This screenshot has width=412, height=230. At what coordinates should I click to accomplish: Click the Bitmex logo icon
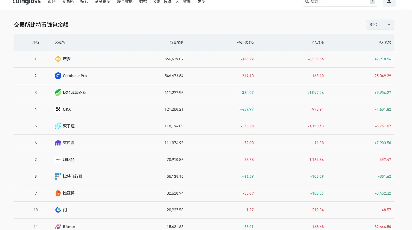point(58,227)
